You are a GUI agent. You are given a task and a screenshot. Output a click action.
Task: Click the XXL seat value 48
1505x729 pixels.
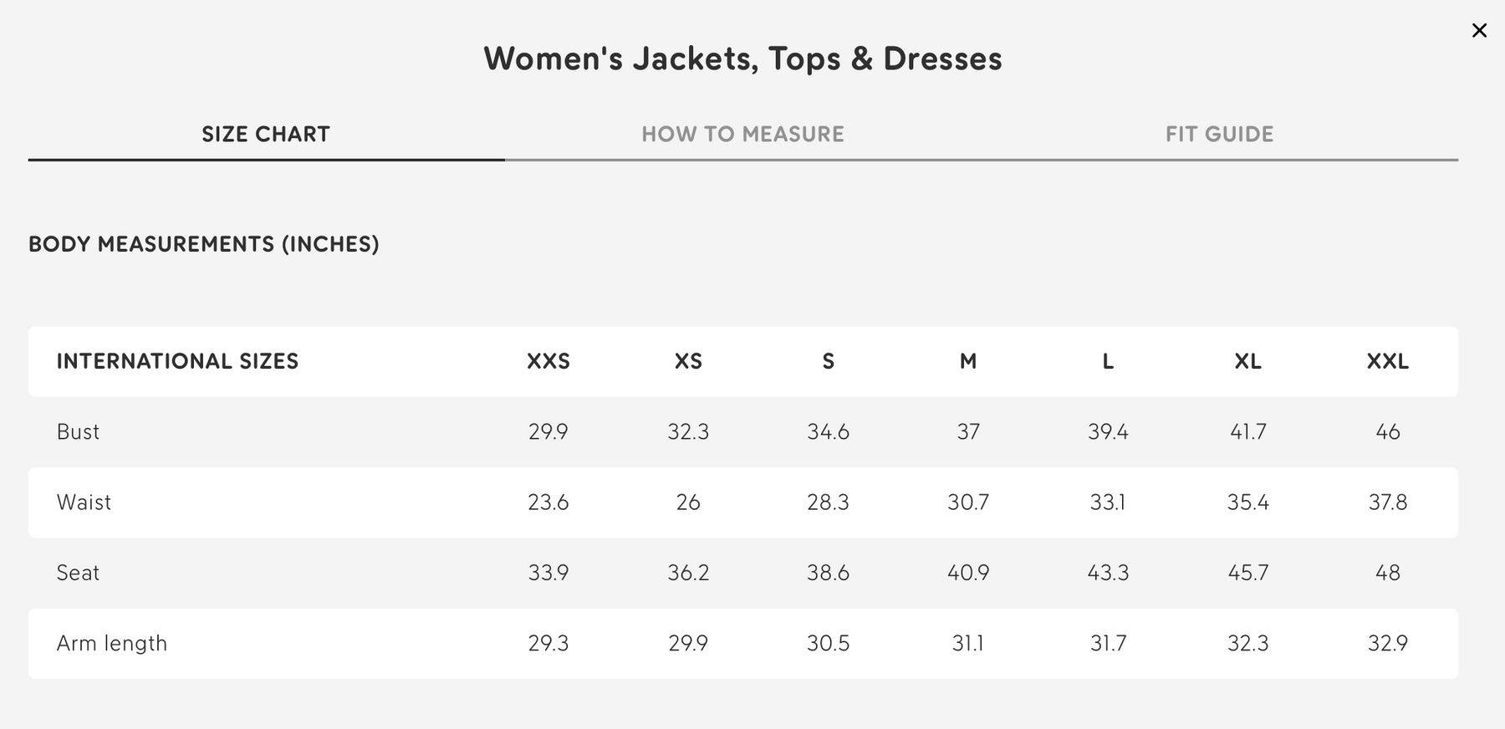1388,573
